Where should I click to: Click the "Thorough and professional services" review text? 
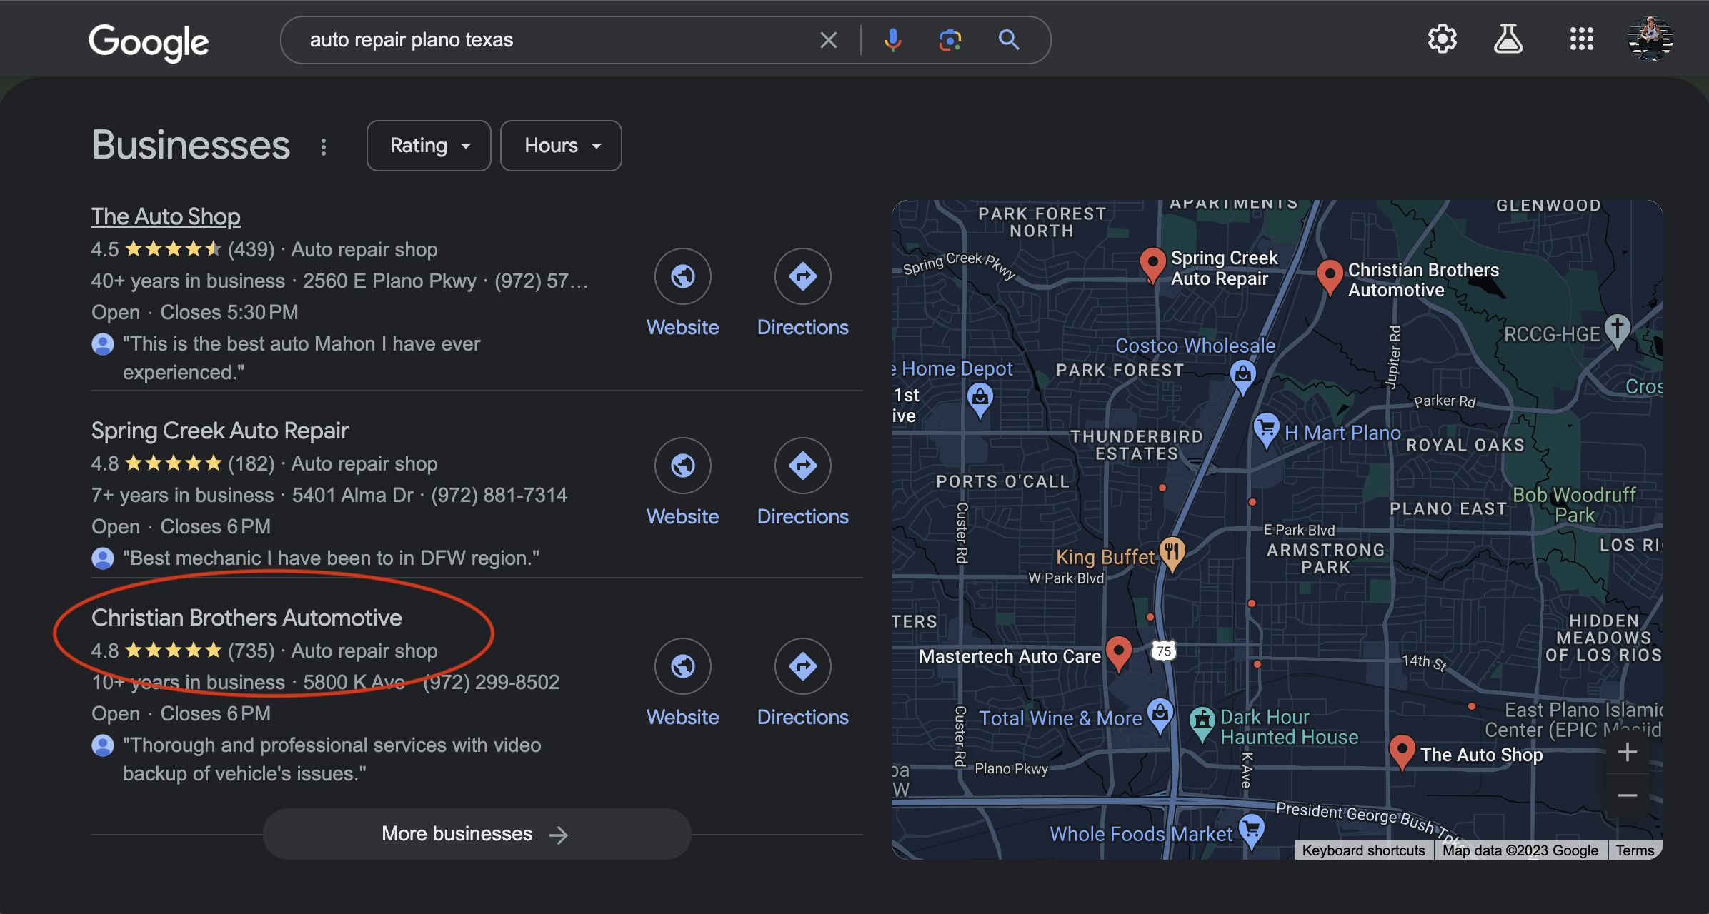click(x=332, y=759)
